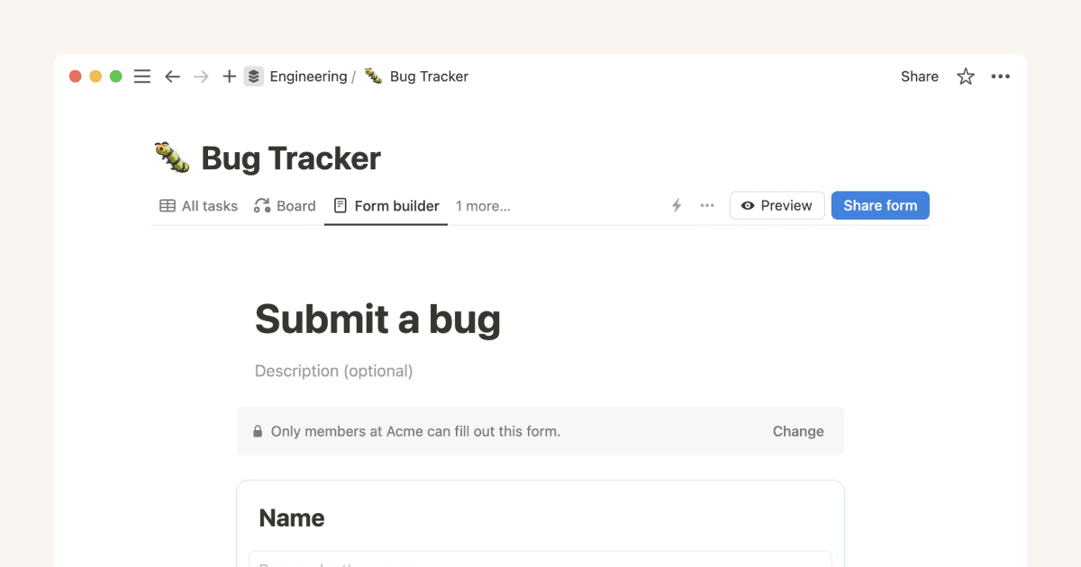Click the caterpillar emoji in the breadcrumb
1081x567 pixels.
pyautogui.click(x=372, y=76)
